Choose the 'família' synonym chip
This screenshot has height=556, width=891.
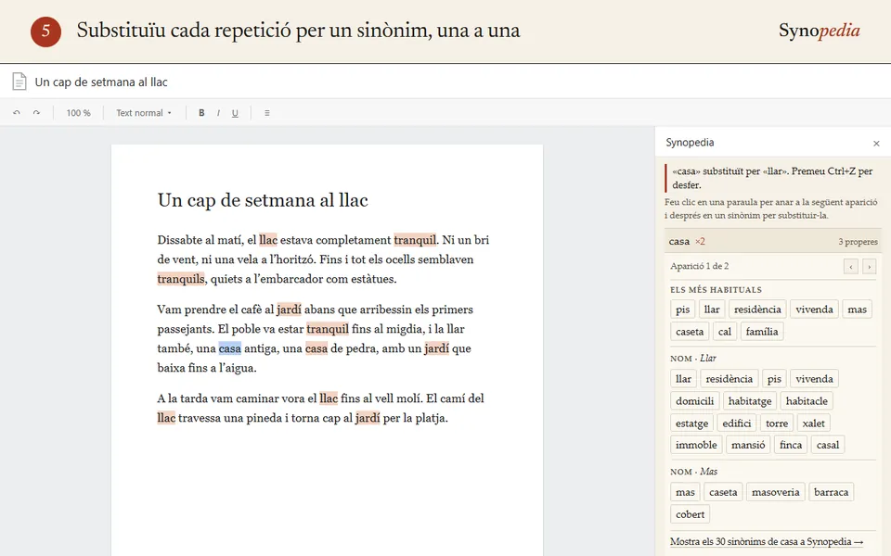[762, 332]
